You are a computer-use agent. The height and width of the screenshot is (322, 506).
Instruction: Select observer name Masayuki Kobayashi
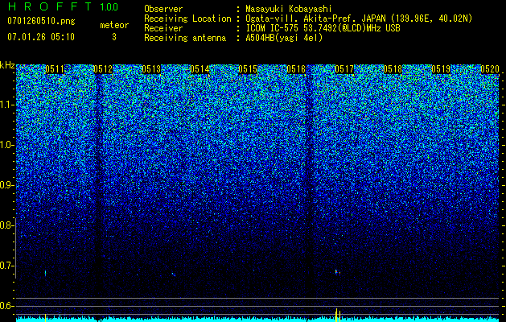(x=289, y=9)
